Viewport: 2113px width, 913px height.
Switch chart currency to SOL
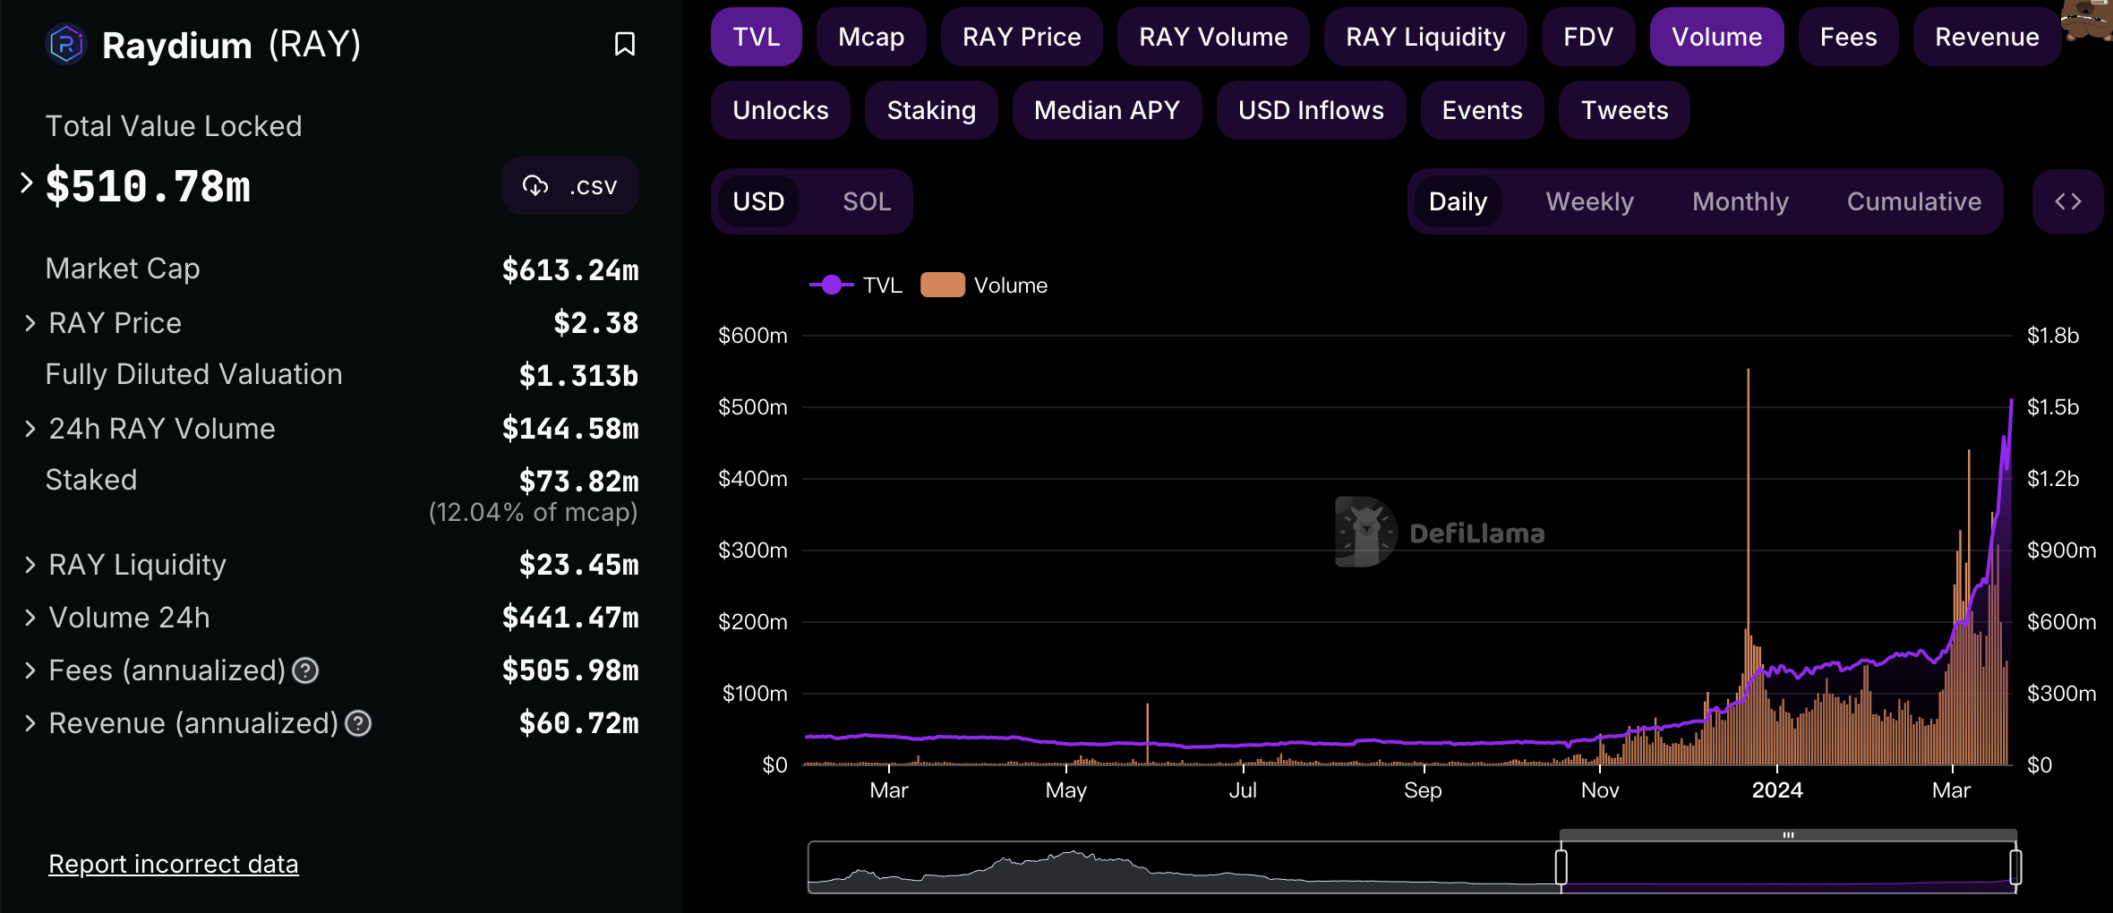865,201
